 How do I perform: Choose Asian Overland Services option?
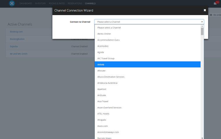click(147, 108)
